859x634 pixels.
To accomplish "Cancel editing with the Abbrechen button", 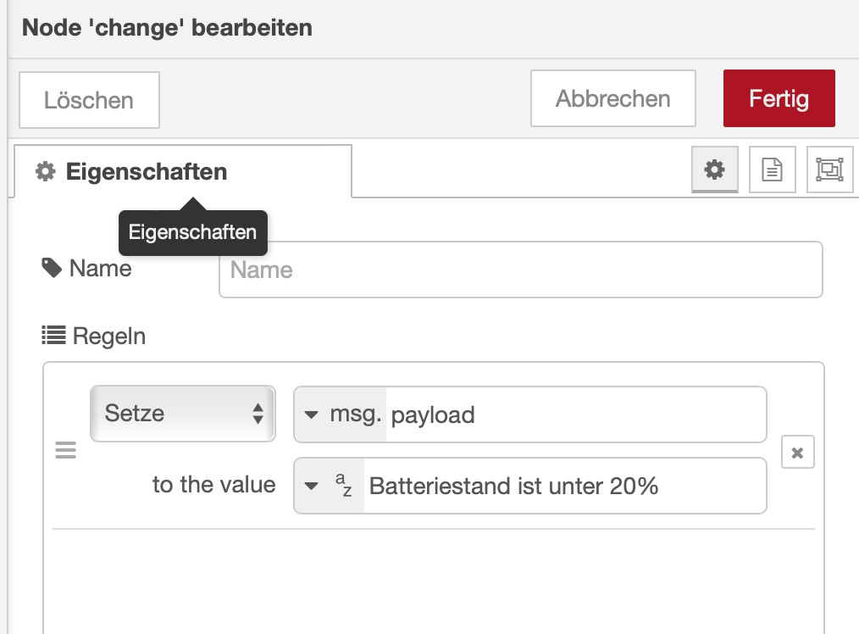I will pos(612,98).
